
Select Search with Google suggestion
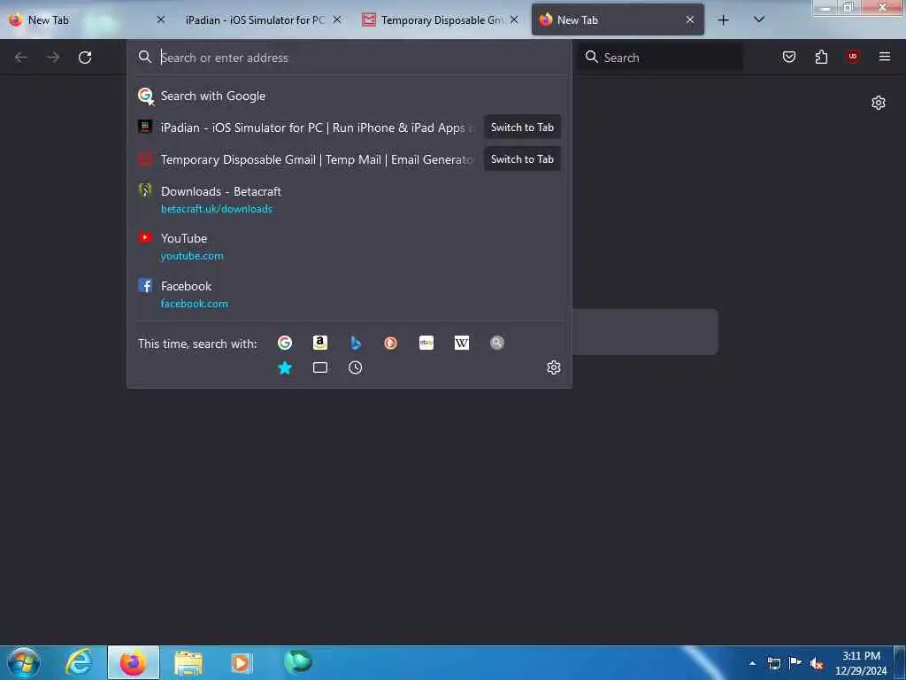click(349, 96)
